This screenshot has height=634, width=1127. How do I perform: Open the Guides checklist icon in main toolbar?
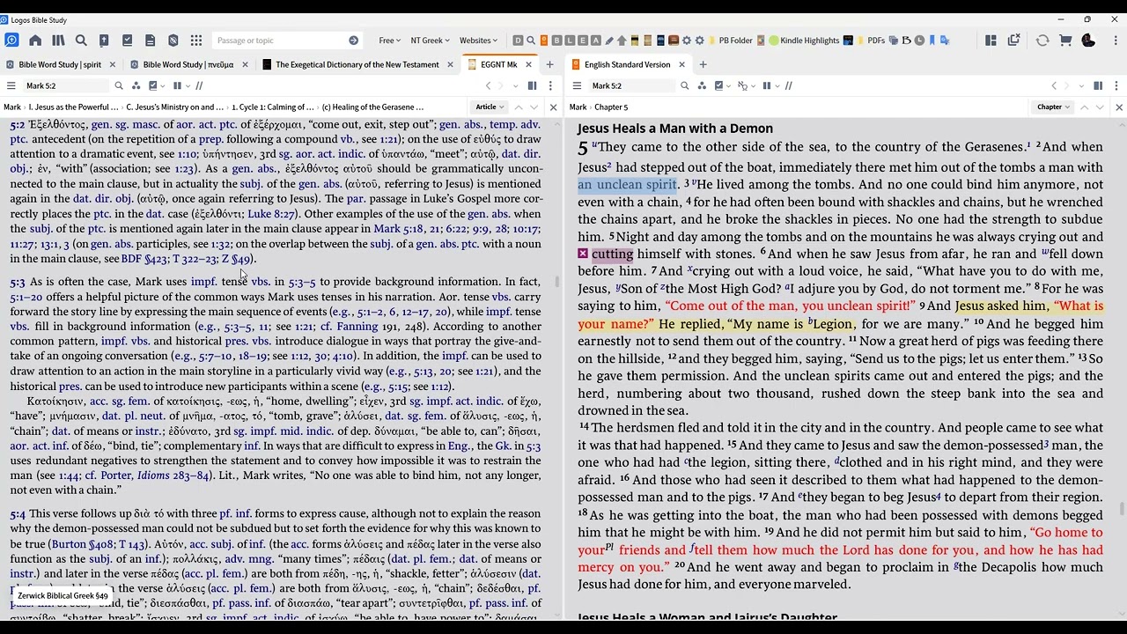[x=128, y=40]
